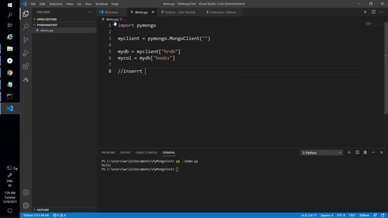Open Task View on taskbar
The image size is (388, 218).
coord(10,25)
